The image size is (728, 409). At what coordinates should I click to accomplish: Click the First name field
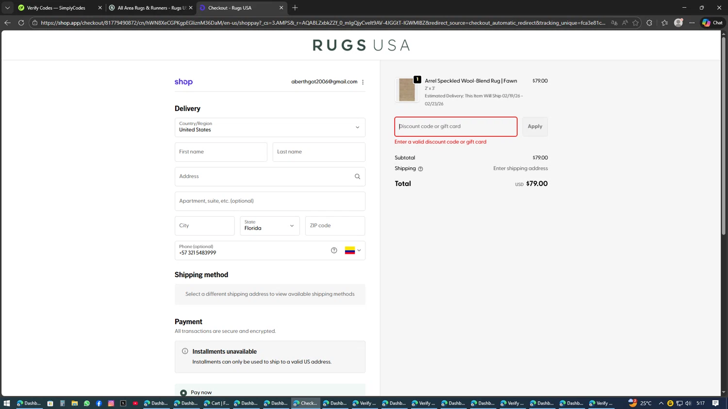coord(221,152)
